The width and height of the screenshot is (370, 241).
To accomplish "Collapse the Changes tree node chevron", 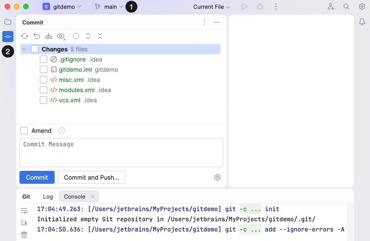I will click(24, 49).
